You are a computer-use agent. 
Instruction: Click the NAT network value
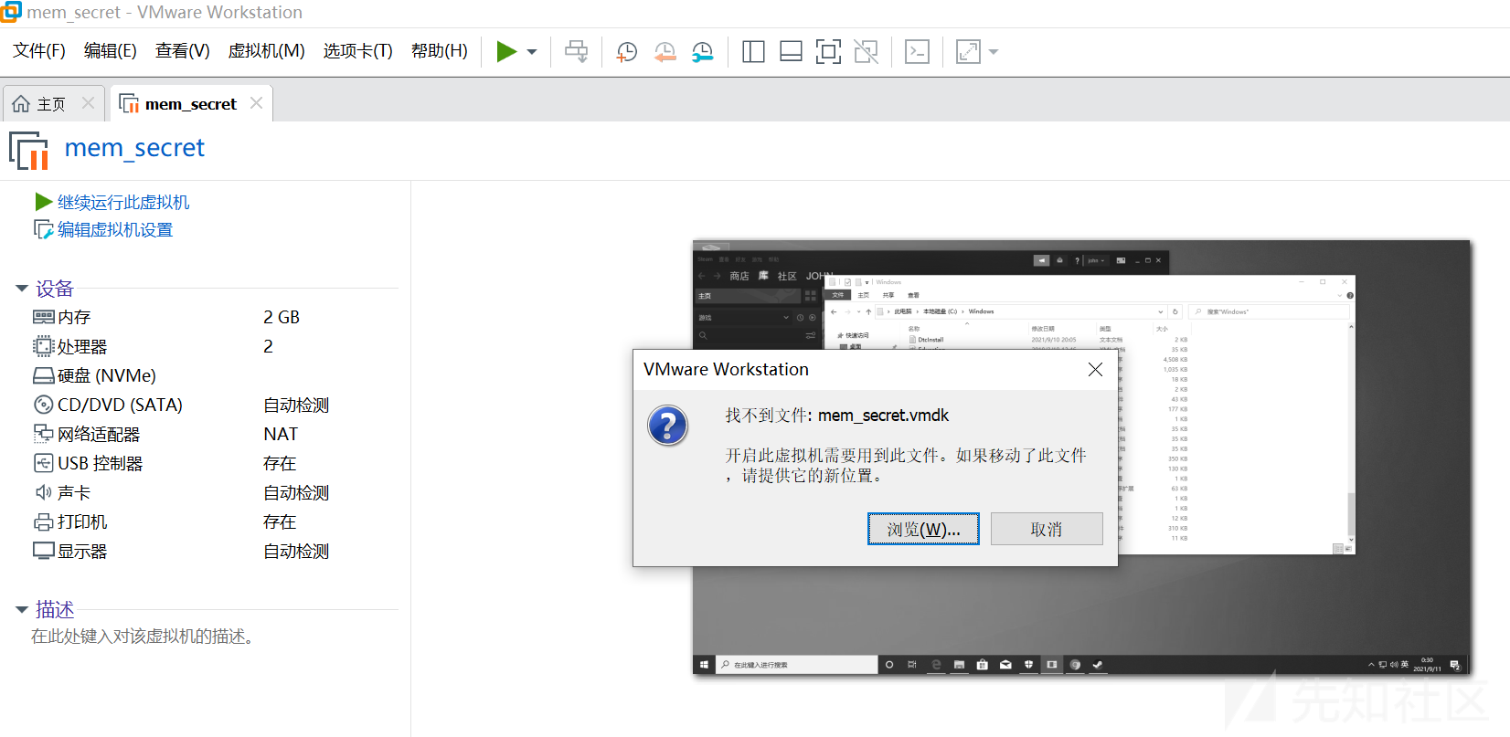click(x=281, y=434)
